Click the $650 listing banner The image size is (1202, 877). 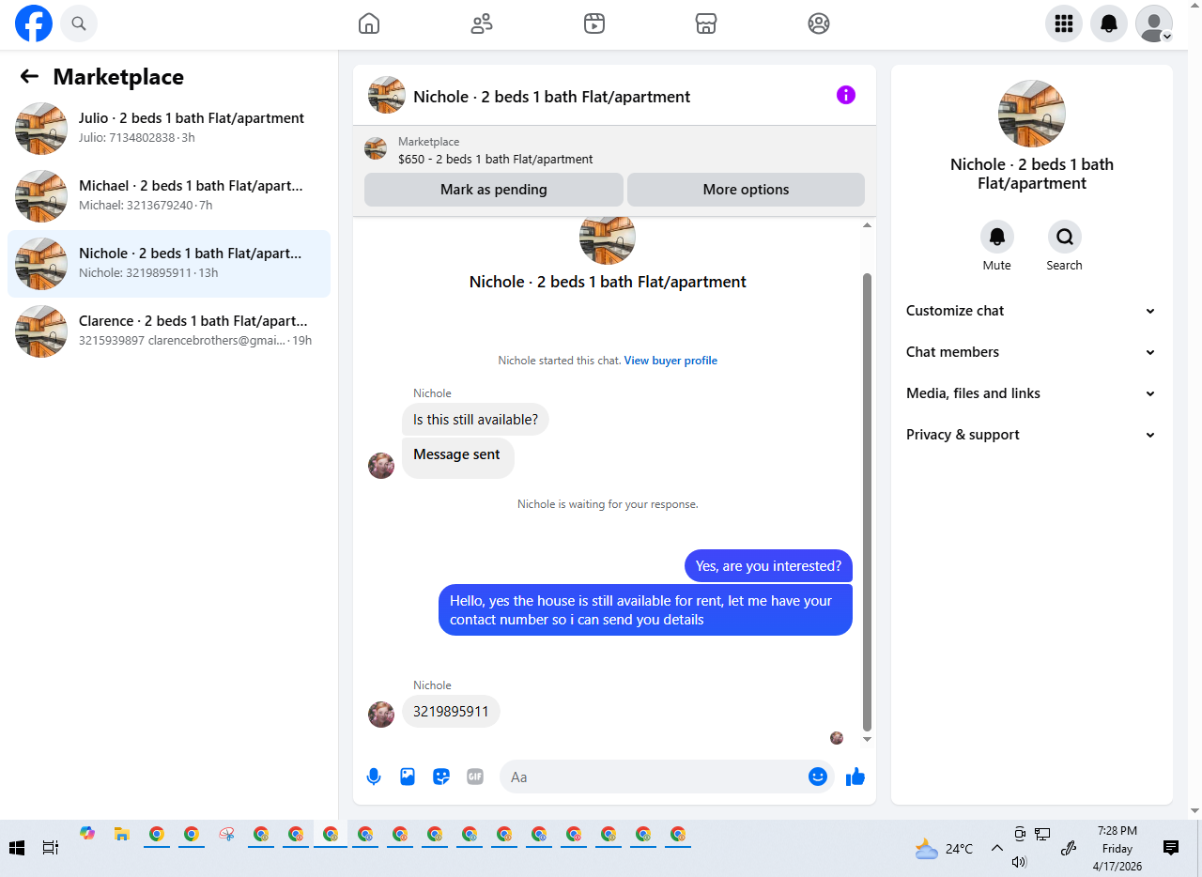[x=614, y=150]
